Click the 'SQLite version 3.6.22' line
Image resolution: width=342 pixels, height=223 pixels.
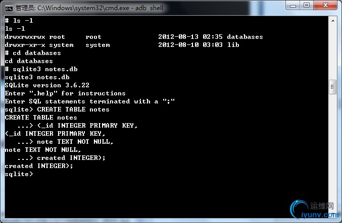coord(47,85)
